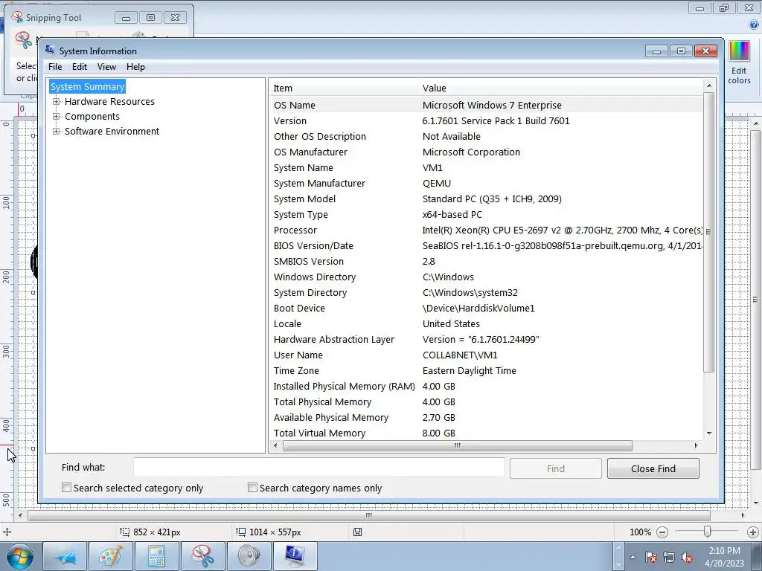Viewport: 762px width, 571px height.
Task: Adjust the Paint zoom slider handle
Action: pos(707,532)
